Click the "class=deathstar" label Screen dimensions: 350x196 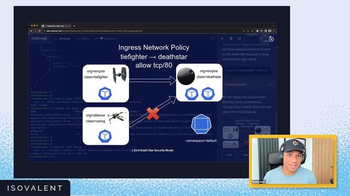(x=209, y=77)
